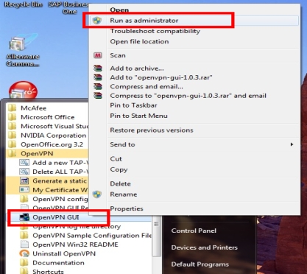Screen dimensions: 307x274
Task: Click the red round desktop icon
Action: coord(24,91)
